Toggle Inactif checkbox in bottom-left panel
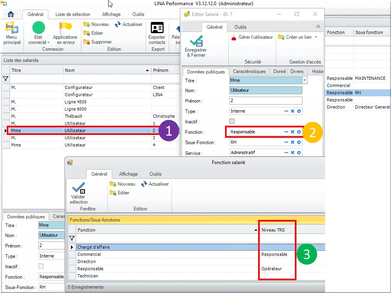 (x=41, y=266)
